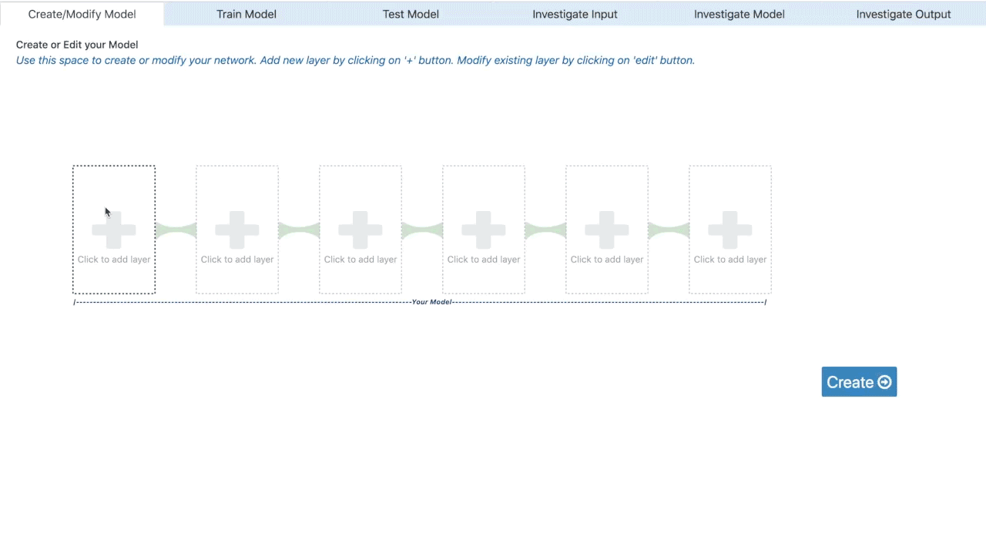Viewport: 986px width, 533px height.
Task: Select the Investigate Output tab
Action: [904, 14]
